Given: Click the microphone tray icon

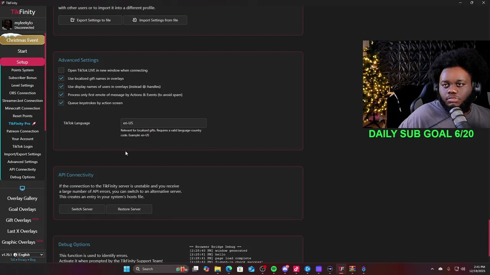Looking at the screenshot, I should point(448,269).
